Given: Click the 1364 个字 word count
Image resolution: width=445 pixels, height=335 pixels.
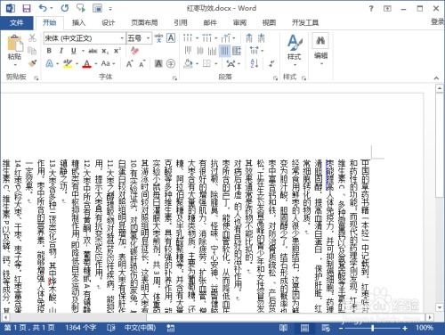Looking at the screenshot, I should pyautogui.click(x=81, y=328).
